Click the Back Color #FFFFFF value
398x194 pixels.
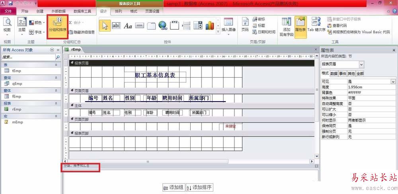point(371,92)
